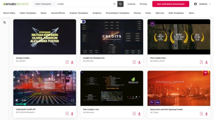
Task: Bookmark Credits for Premiere Pro
Action: [x=134, y=62]
